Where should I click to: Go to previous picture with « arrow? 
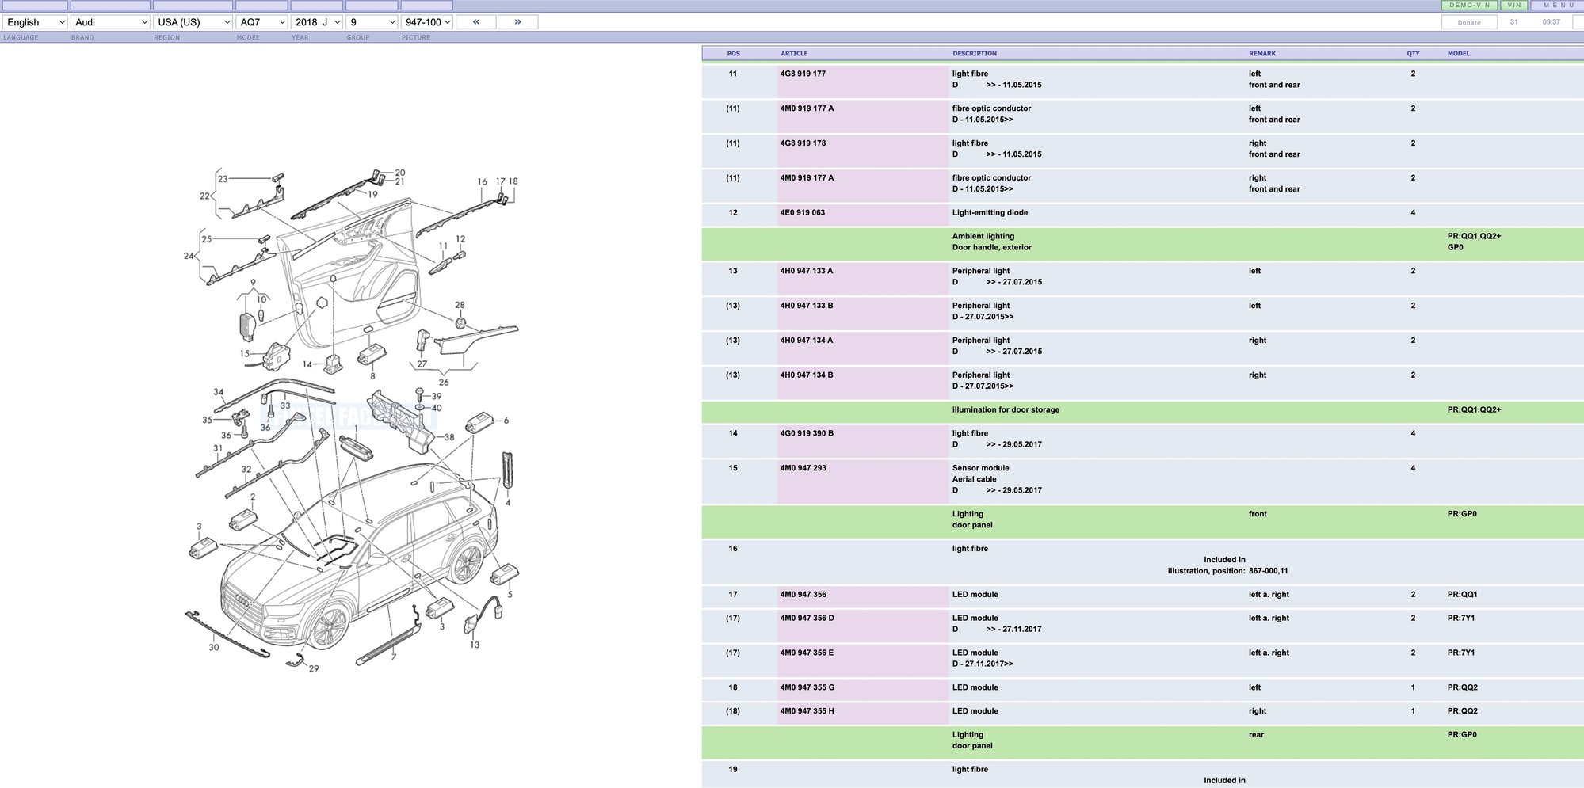pyautogui.click(x=476, y=22)
